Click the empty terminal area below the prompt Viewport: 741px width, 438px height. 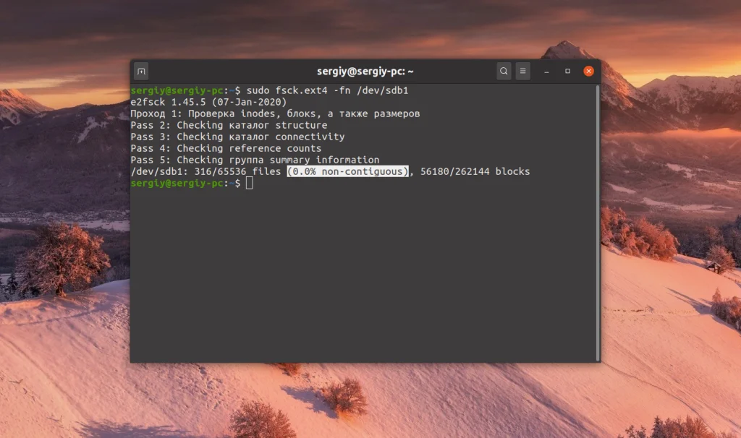point(362,275)
